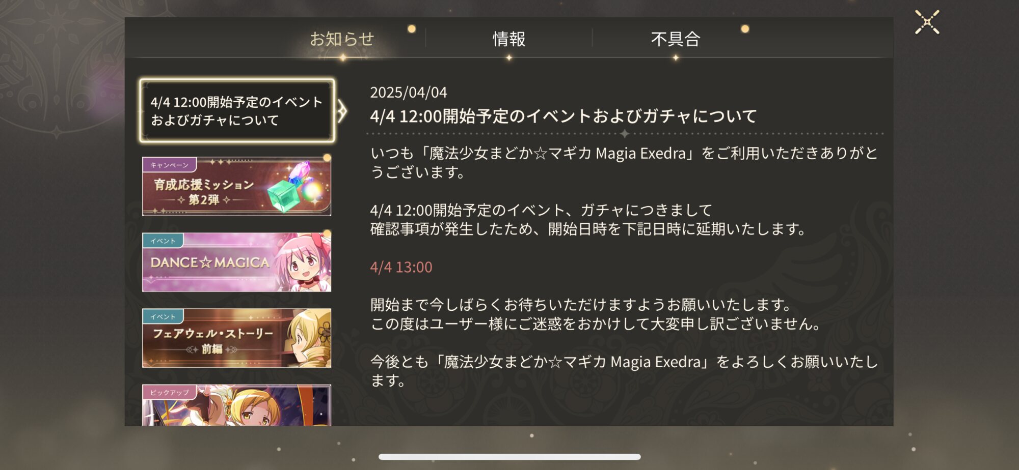
Task: Click the unread dot on お知らせ tab
Action: 412,29
